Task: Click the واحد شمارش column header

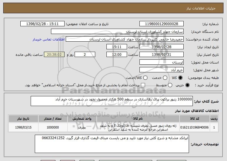Action: click(82, 119)
